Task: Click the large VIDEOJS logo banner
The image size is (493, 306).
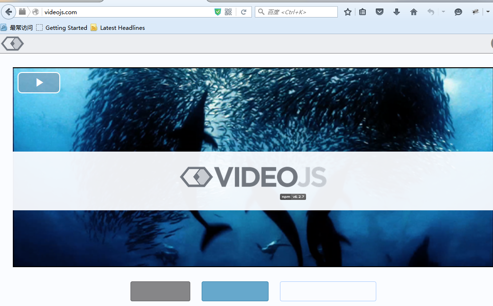Action: point(253,177)
